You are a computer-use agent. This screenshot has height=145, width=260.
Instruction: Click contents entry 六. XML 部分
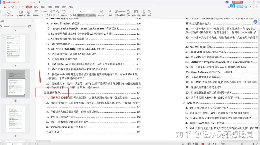[x=190, y=103]
